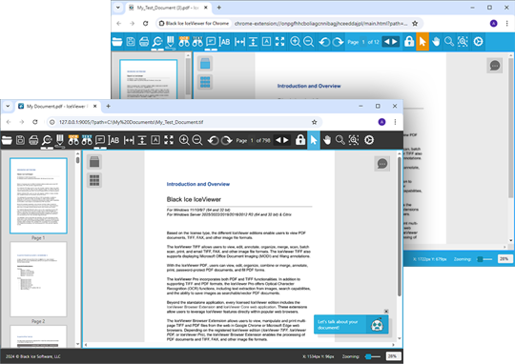
Task: Open the 'Let's talk about your document' chat
Action: pyautogui.click(x=351, y=325)
